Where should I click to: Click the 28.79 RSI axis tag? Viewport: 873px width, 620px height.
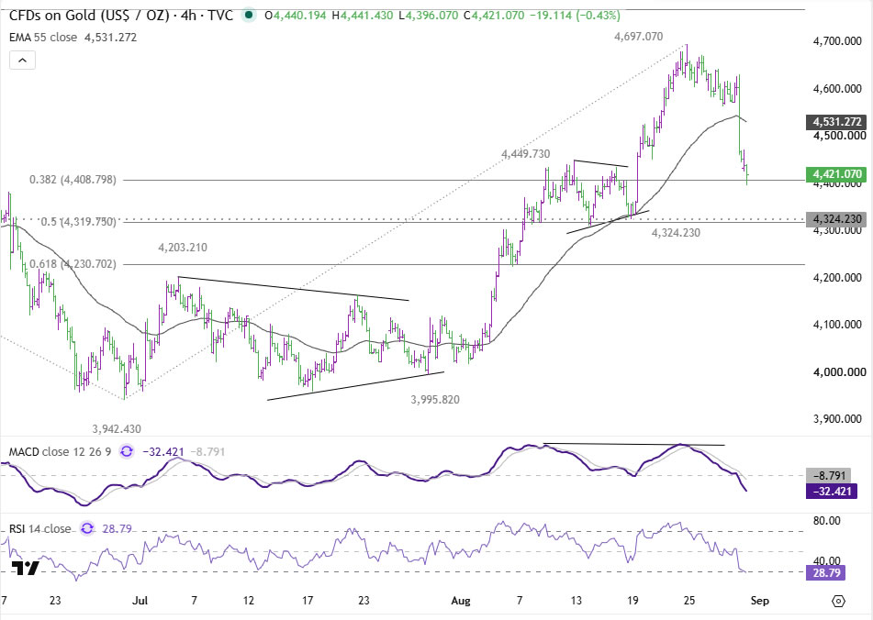point(825,572)
